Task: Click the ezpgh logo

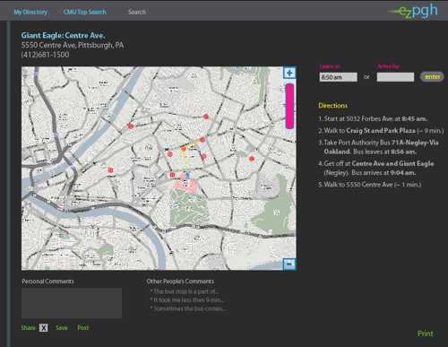Action: click(x=413, y=12)
